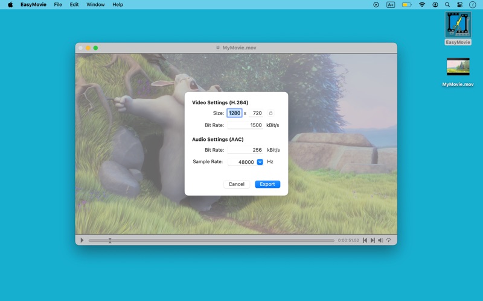Click the Video Settings (H.264) heading
This screenshot has width=483, height=301.
pyautogui.click(x=220, y=102)
